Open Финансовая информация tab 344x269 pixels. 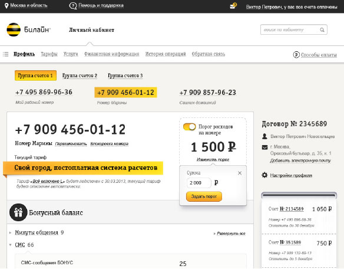[x=112, y=54]
